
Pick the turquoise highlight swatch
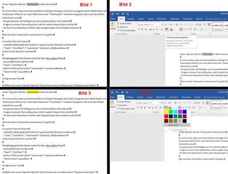click(175, 112)
